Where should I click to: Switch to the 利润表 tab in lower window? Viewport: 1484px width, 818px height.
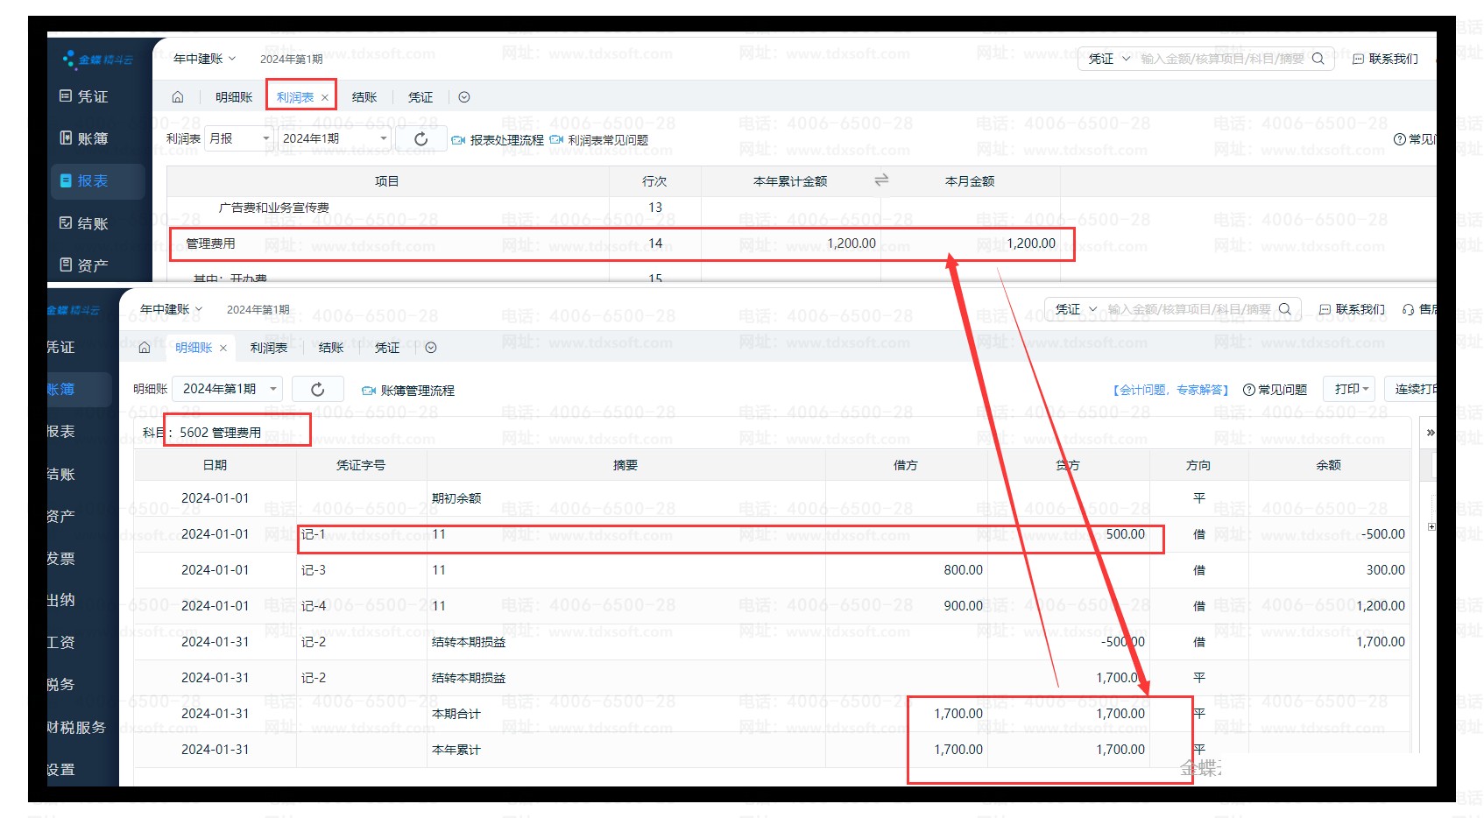(x=269, y=348)
